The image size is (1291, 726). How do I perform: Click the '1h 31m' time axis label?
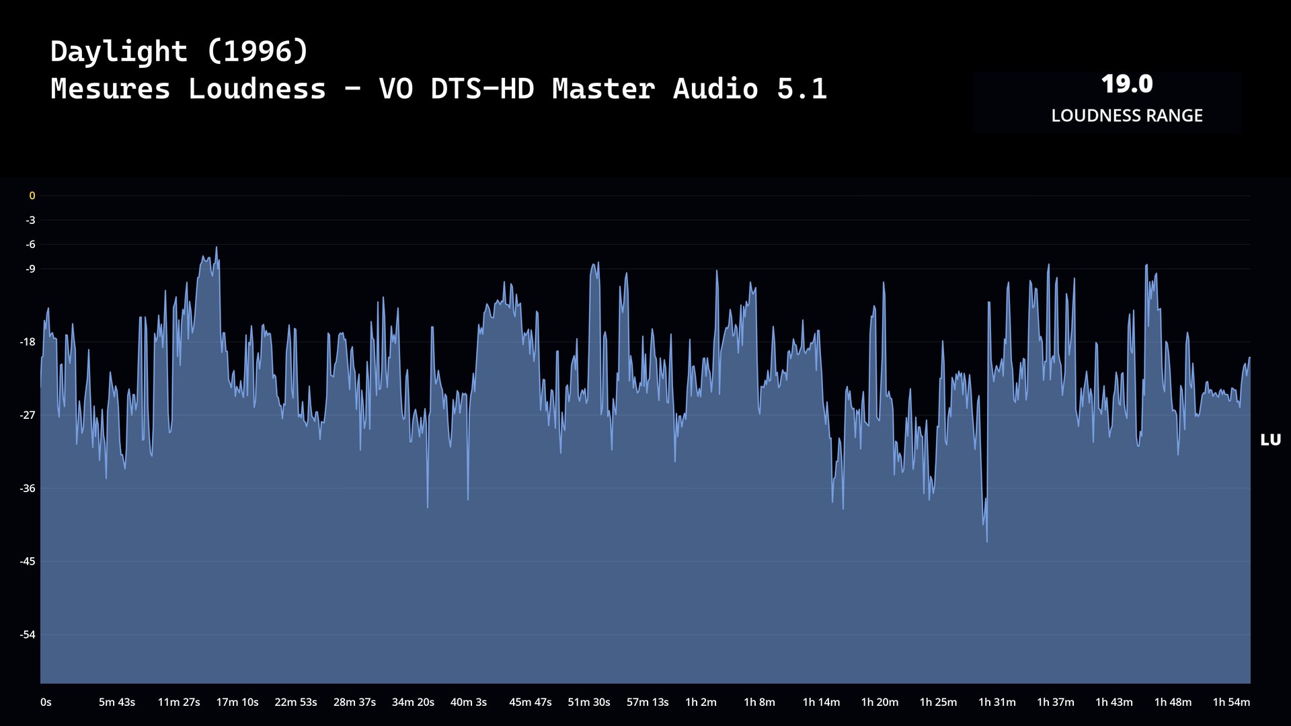coord(996,702)
